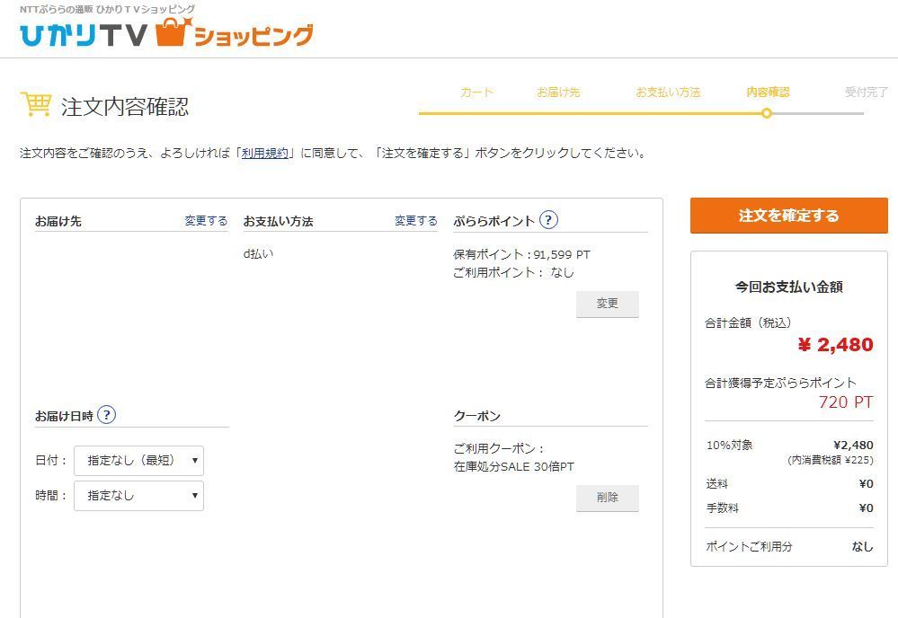Click 変更する link for お届け先
This screenshot has width=898, height=618.
coord(206,221)
